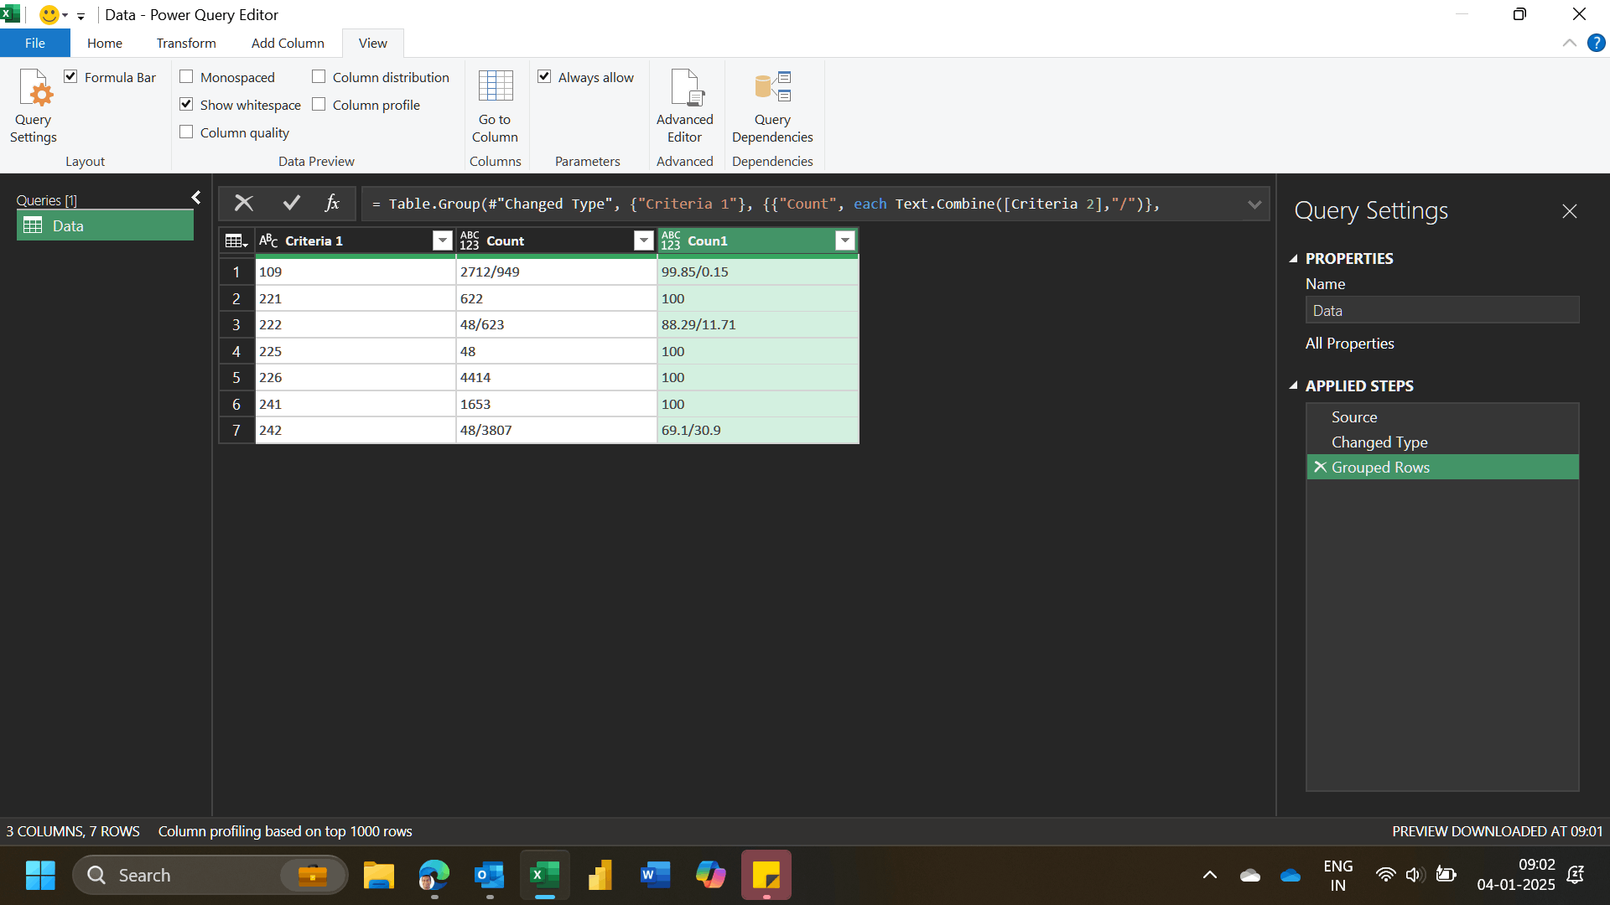The width and height of the screenshot is (1610, 905).
Task: Open Sticky Notes from the taskbar
Action: point(766,876)
